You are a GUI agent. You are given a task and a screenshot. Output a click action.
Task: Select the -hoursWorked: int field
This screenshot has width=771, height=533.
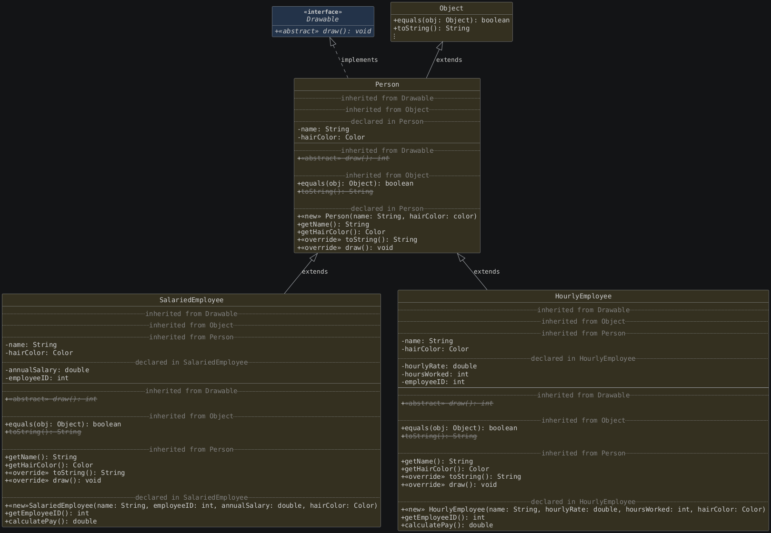pos(435,375)
